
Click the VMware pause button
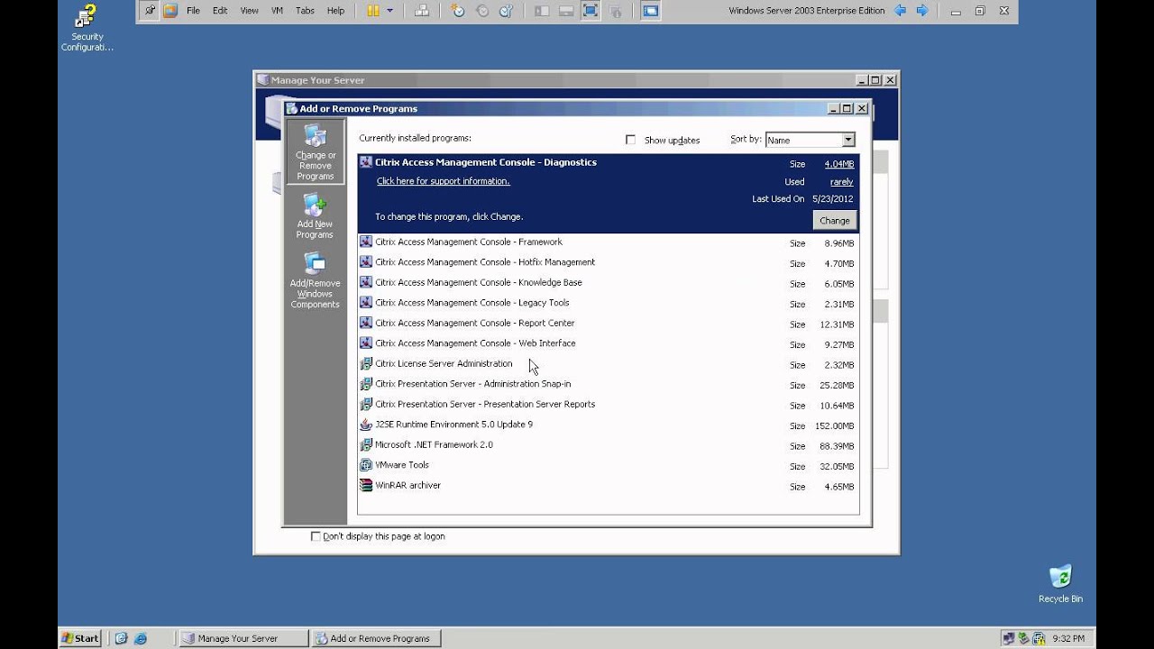tap(373, 11)
